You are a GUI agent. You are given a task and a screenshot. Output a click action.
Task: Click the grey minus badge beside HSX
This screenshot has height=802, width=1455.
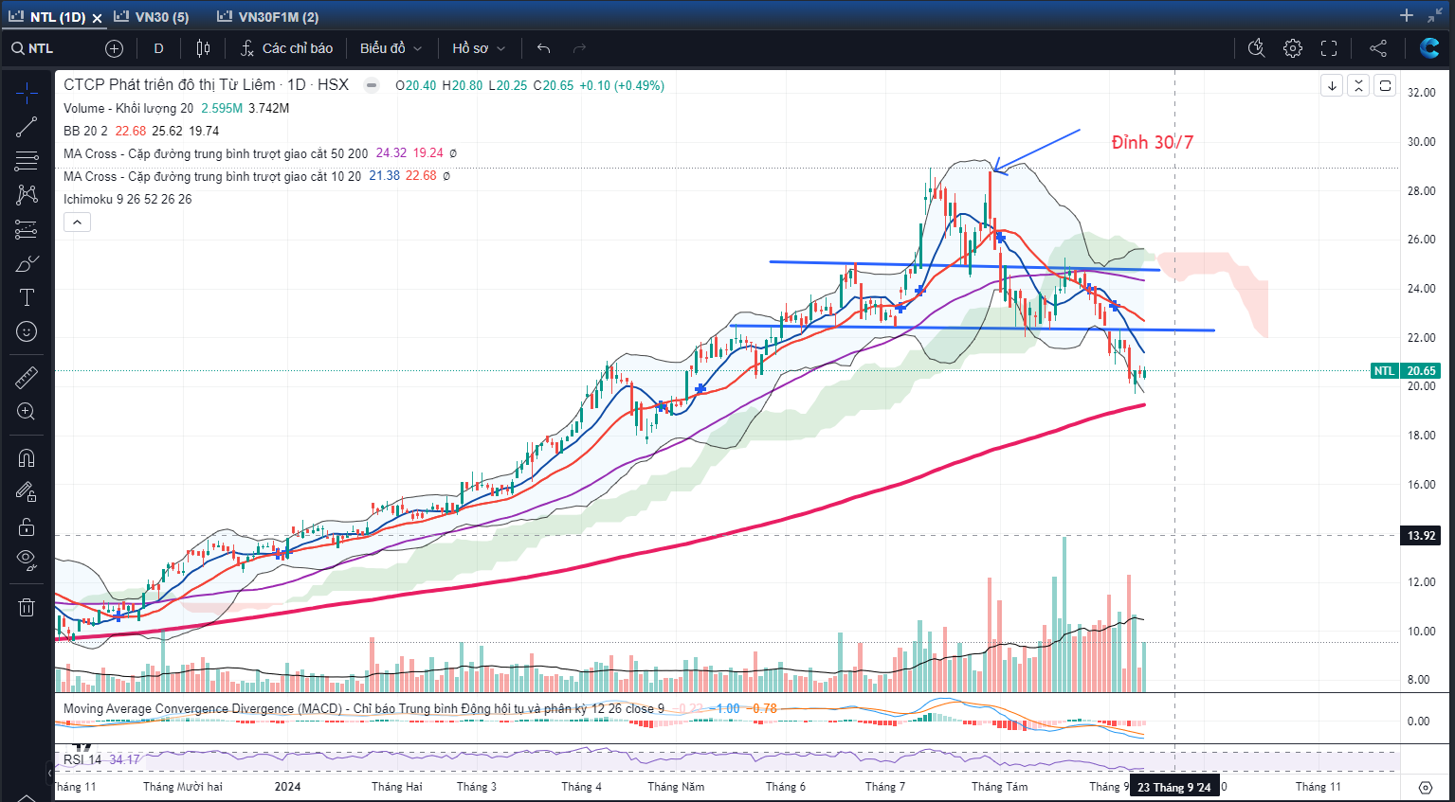372,85
